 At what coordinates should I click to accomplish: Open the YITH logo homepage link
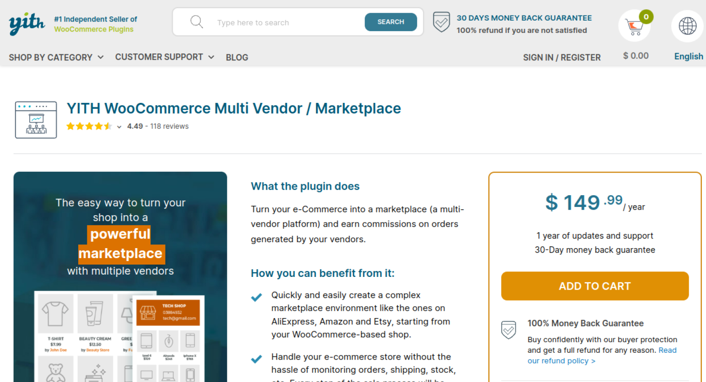click(27, 23)
